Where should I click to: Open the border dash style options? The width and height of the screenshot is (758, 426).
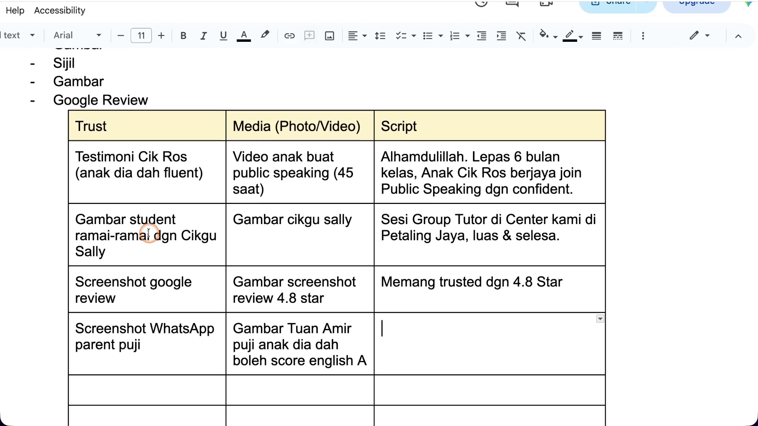[618, 36]
